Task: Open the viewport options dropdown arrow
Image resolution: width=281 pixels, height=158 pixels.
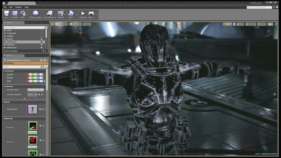Action: tap(52, 24)
